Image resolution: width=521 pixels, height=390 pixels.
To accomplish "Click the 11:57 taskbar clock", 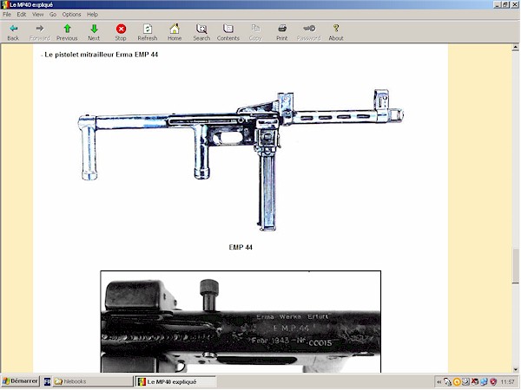I will coord(508,382).
